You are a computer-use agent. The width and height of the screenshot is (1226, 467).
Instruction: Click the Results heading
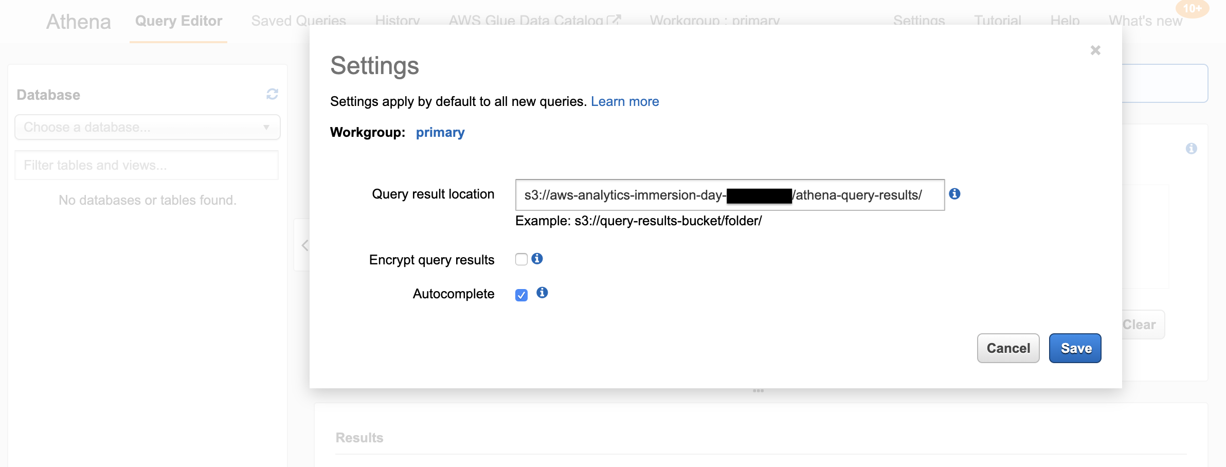click(x=359, y=438)
